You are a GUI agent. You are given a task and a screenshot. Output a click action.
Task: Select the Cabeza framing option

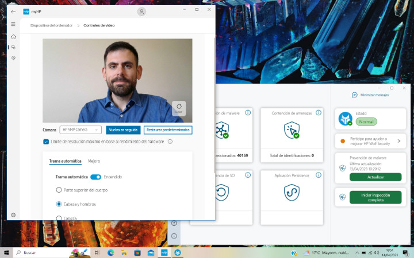59,218
